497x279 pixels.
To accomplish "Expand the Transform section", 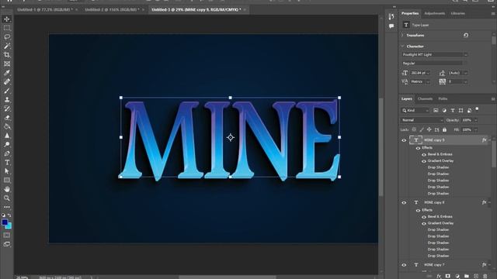I will (402, 36).
